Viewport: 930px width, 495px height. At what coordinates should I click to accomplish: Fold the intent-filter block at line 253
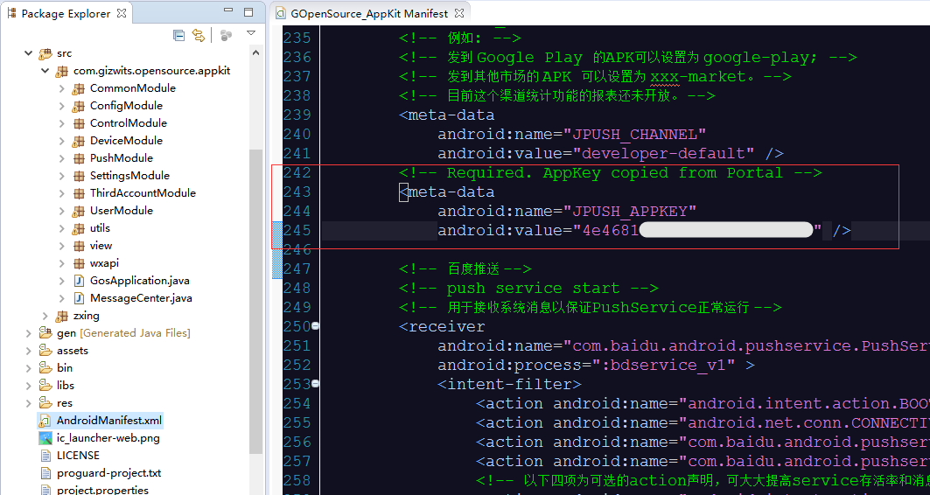[x=315, y=384]
